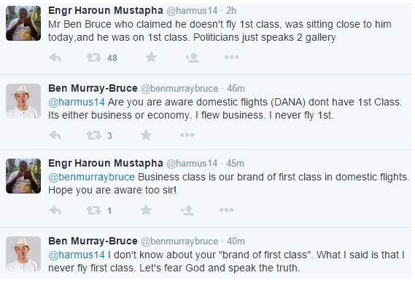
Task: Open Ben Murray-Bruce avatar on 46m tweet
Action: coord(23,101)
